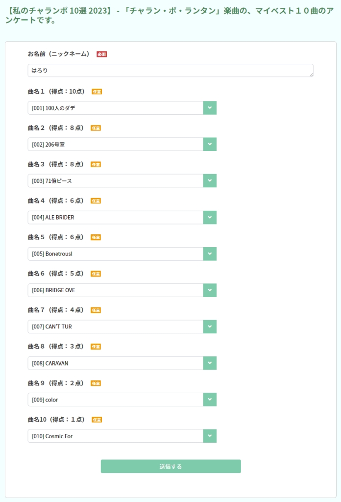Click the [003] 71億ピース select field

116,181
